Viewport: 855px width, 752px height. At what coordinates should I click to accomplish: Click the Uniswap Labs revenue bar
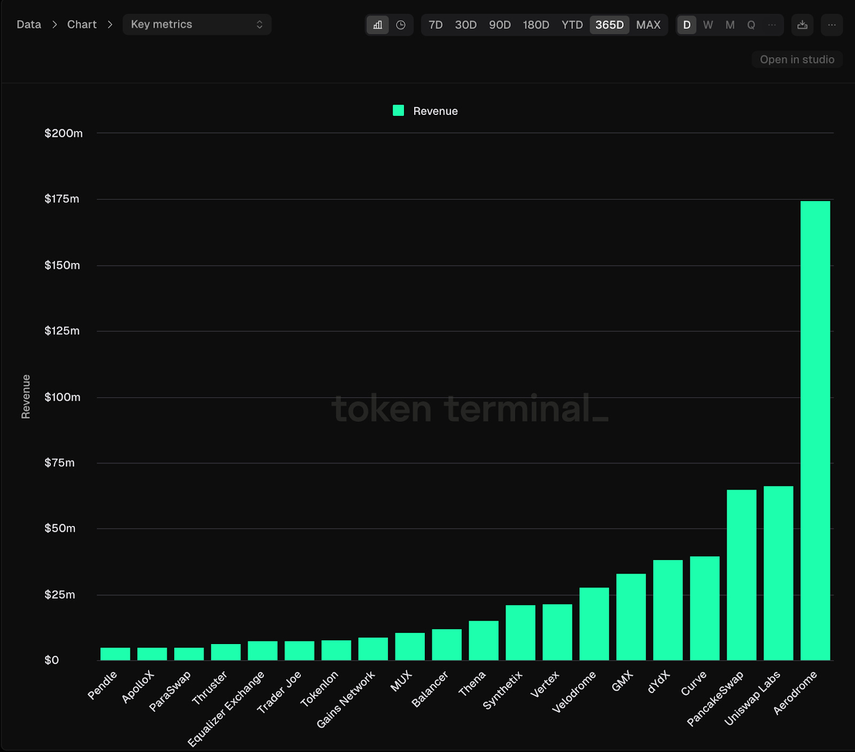click(x=779, y=573)
